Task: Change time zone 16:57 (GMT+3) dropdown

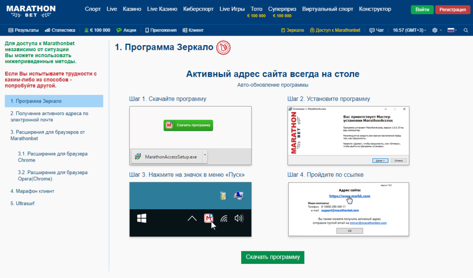Action: 409,30
